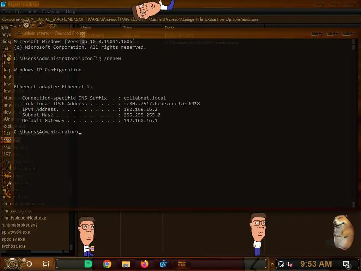The image size is (361, 271).
Task: Click the Type column header in Registry Editor
Action: pos(127,28)
